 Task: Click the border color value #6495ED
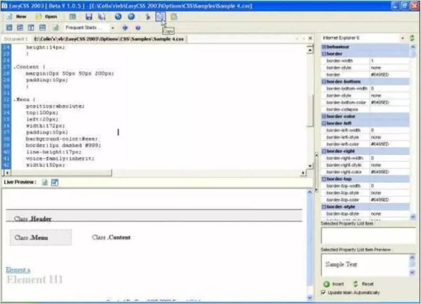point(389,75)
